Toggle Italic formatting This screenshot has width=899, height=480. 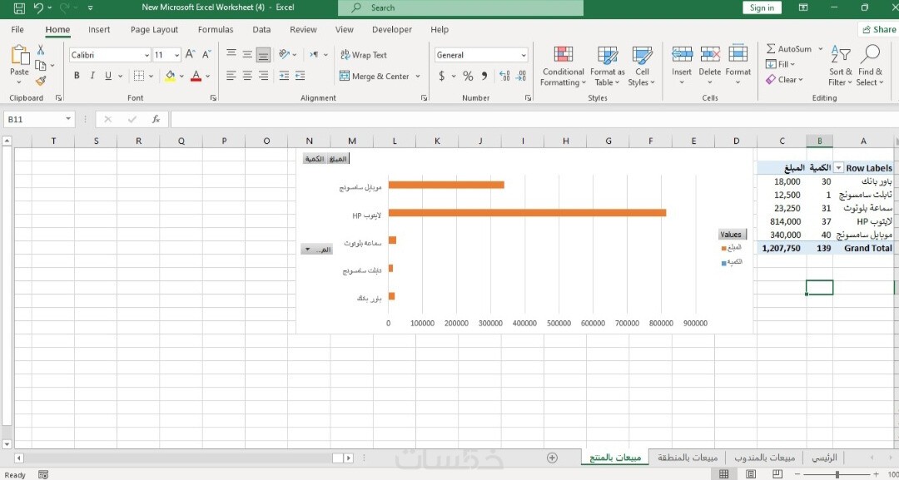coord(92,76)
